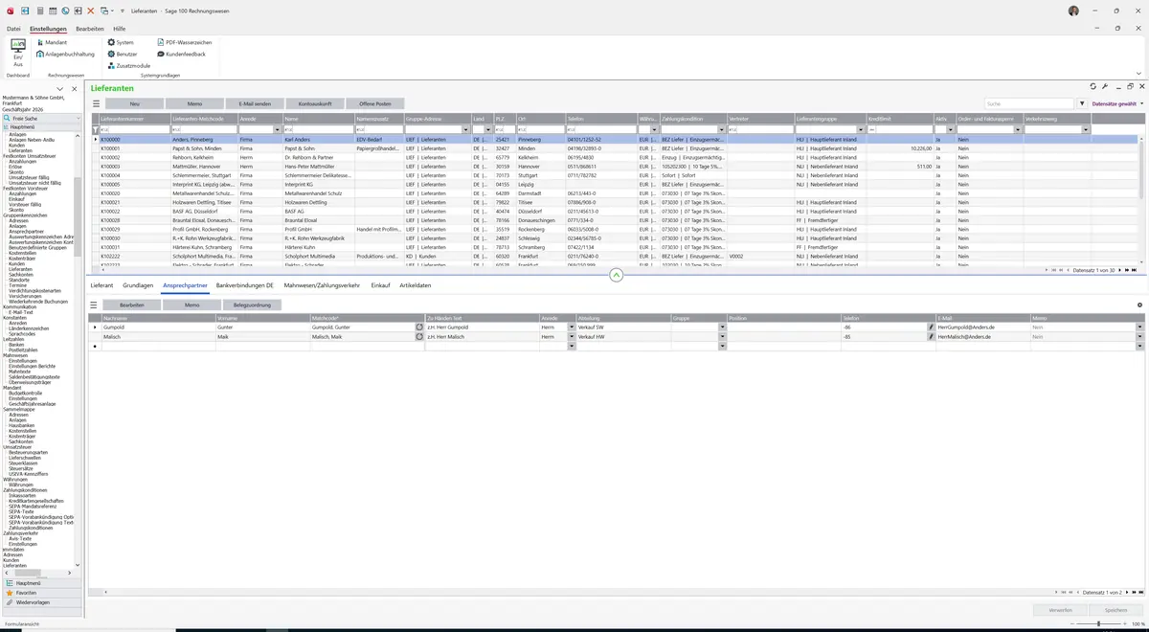This screenshot has width=1149, height=632.
Task: Open the Lieferantengruppe filter dropdown
Action: tap(862, 129)
